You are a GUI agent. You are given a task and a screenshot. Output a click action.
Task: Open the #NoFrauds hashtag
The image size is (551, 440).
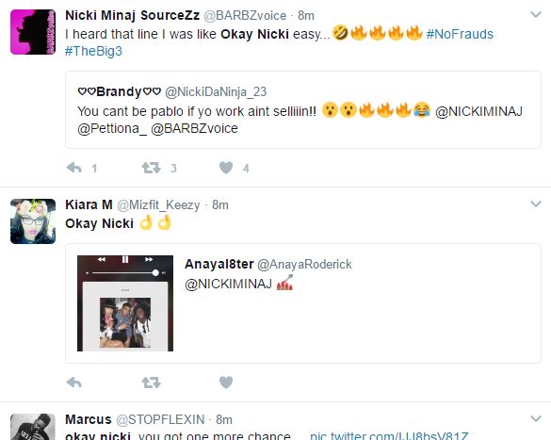coord(460,34)
